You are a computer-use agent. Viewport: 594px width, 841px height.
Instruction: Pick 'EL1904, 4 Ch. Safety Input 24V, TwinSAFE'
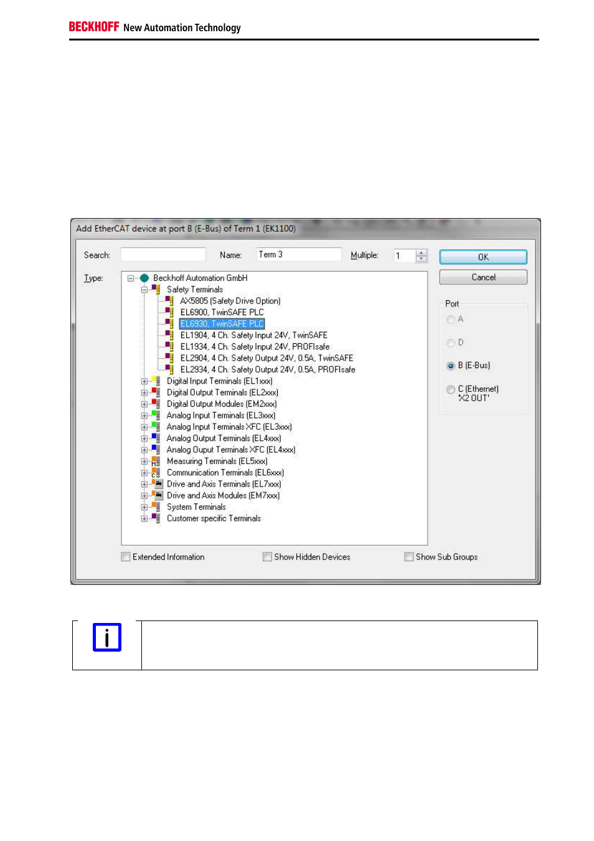point(253,335)
